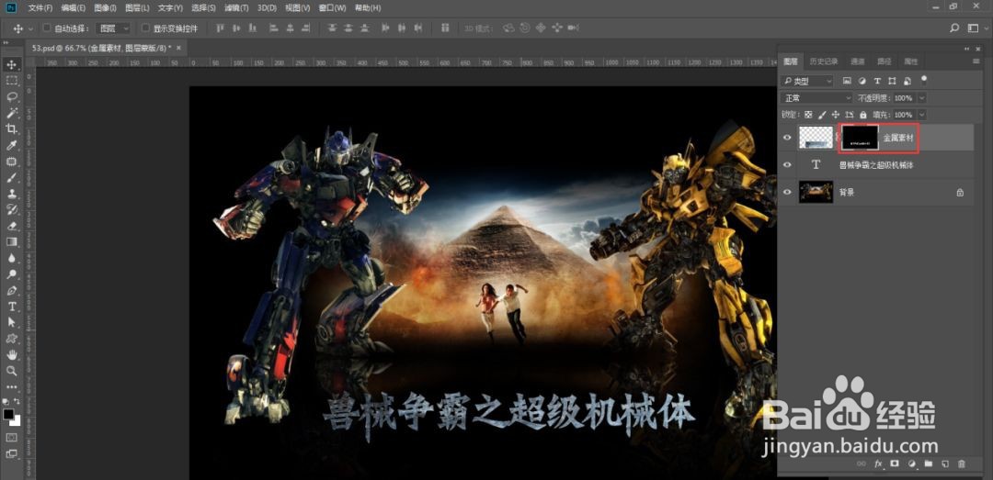The image size is (993, 480).
Task: Select the Horizontal Type tool
Action: pos(11,307)
